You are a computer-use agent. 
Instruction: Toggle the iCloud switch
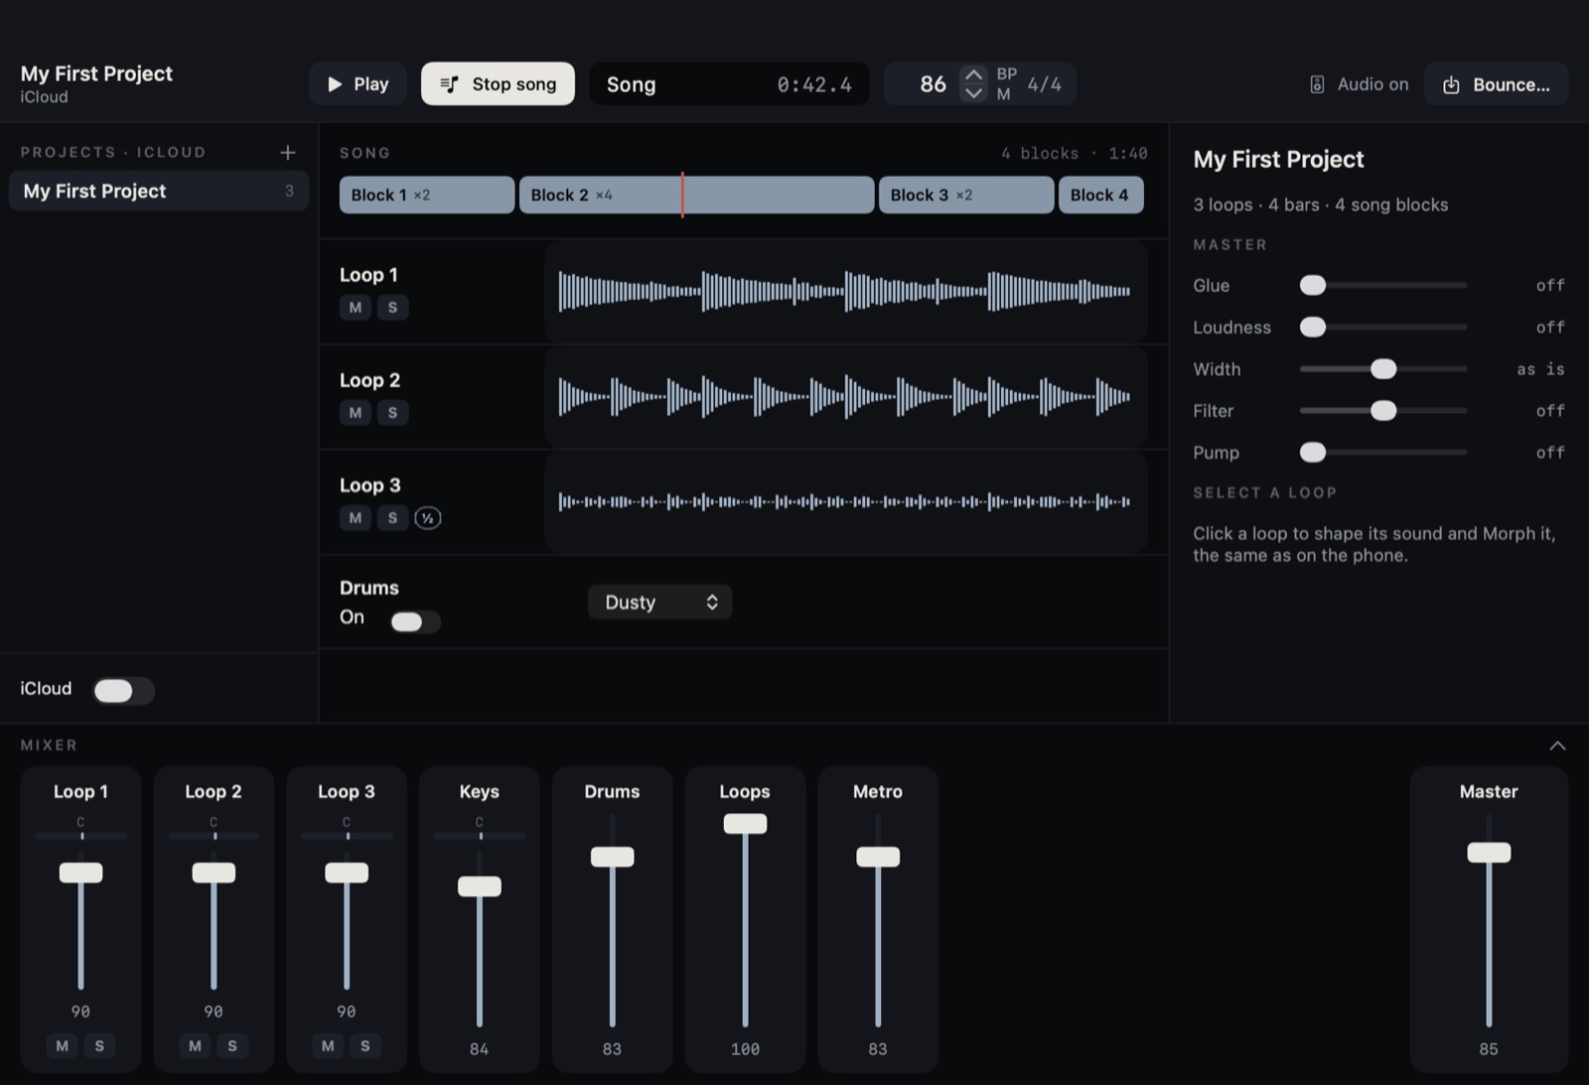click(x=123, y=691)
